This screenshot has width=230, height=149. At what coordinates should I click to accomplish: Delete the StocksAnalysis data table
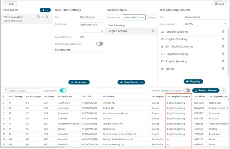point(47,17)
